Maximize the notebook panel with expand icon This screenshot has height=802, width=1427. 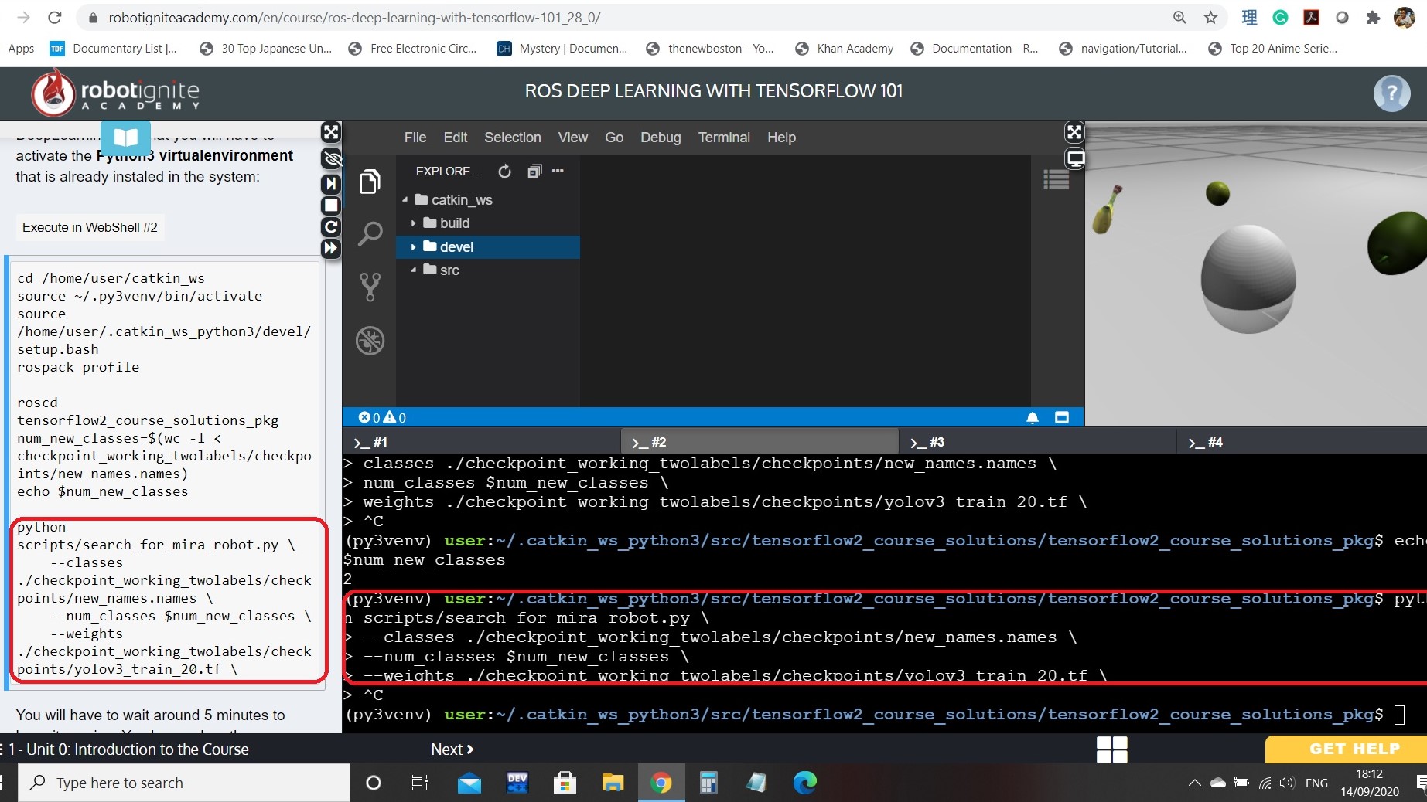(331, 132)
